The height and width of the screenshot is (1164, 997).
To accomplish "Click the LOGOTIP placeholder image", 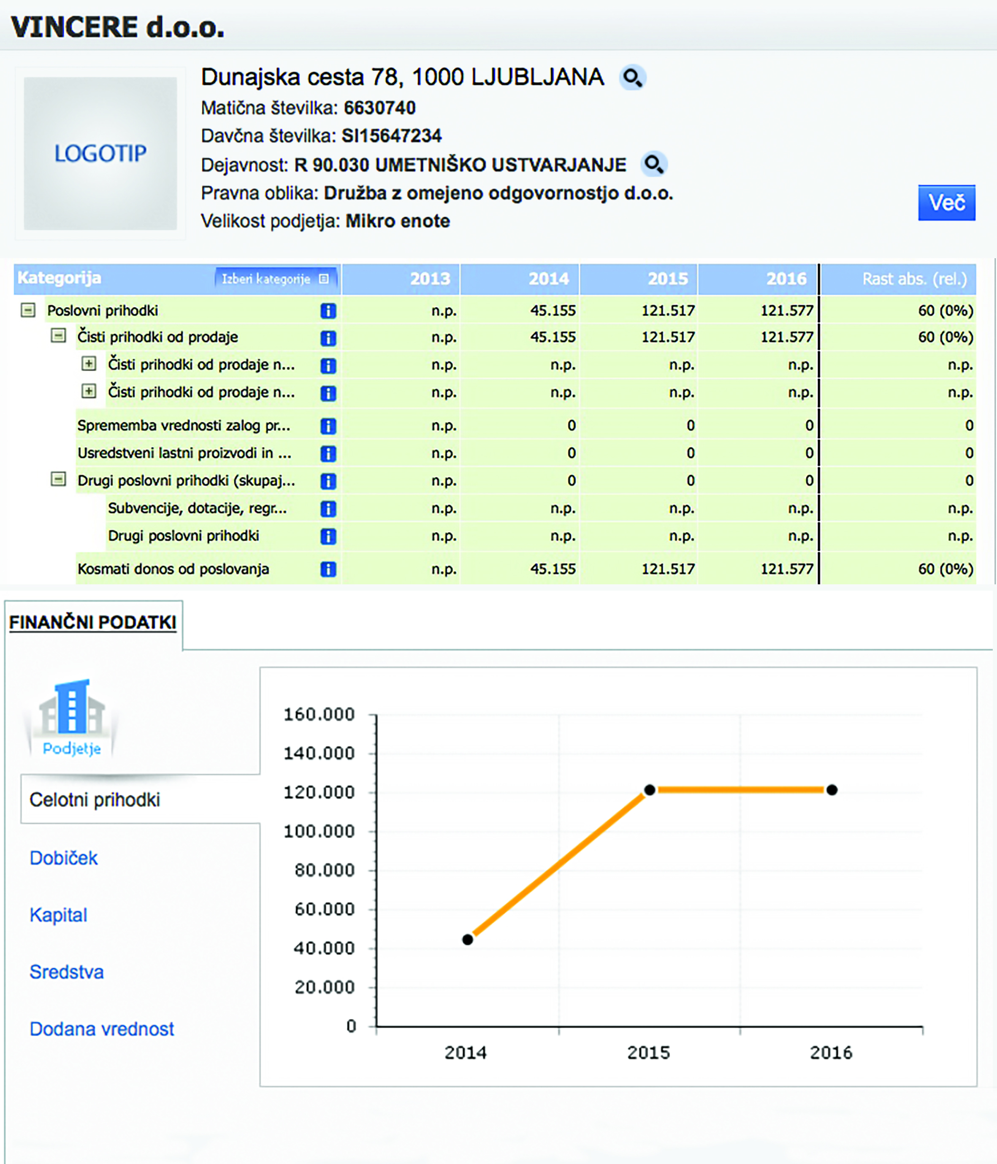I will coord(100,154).
